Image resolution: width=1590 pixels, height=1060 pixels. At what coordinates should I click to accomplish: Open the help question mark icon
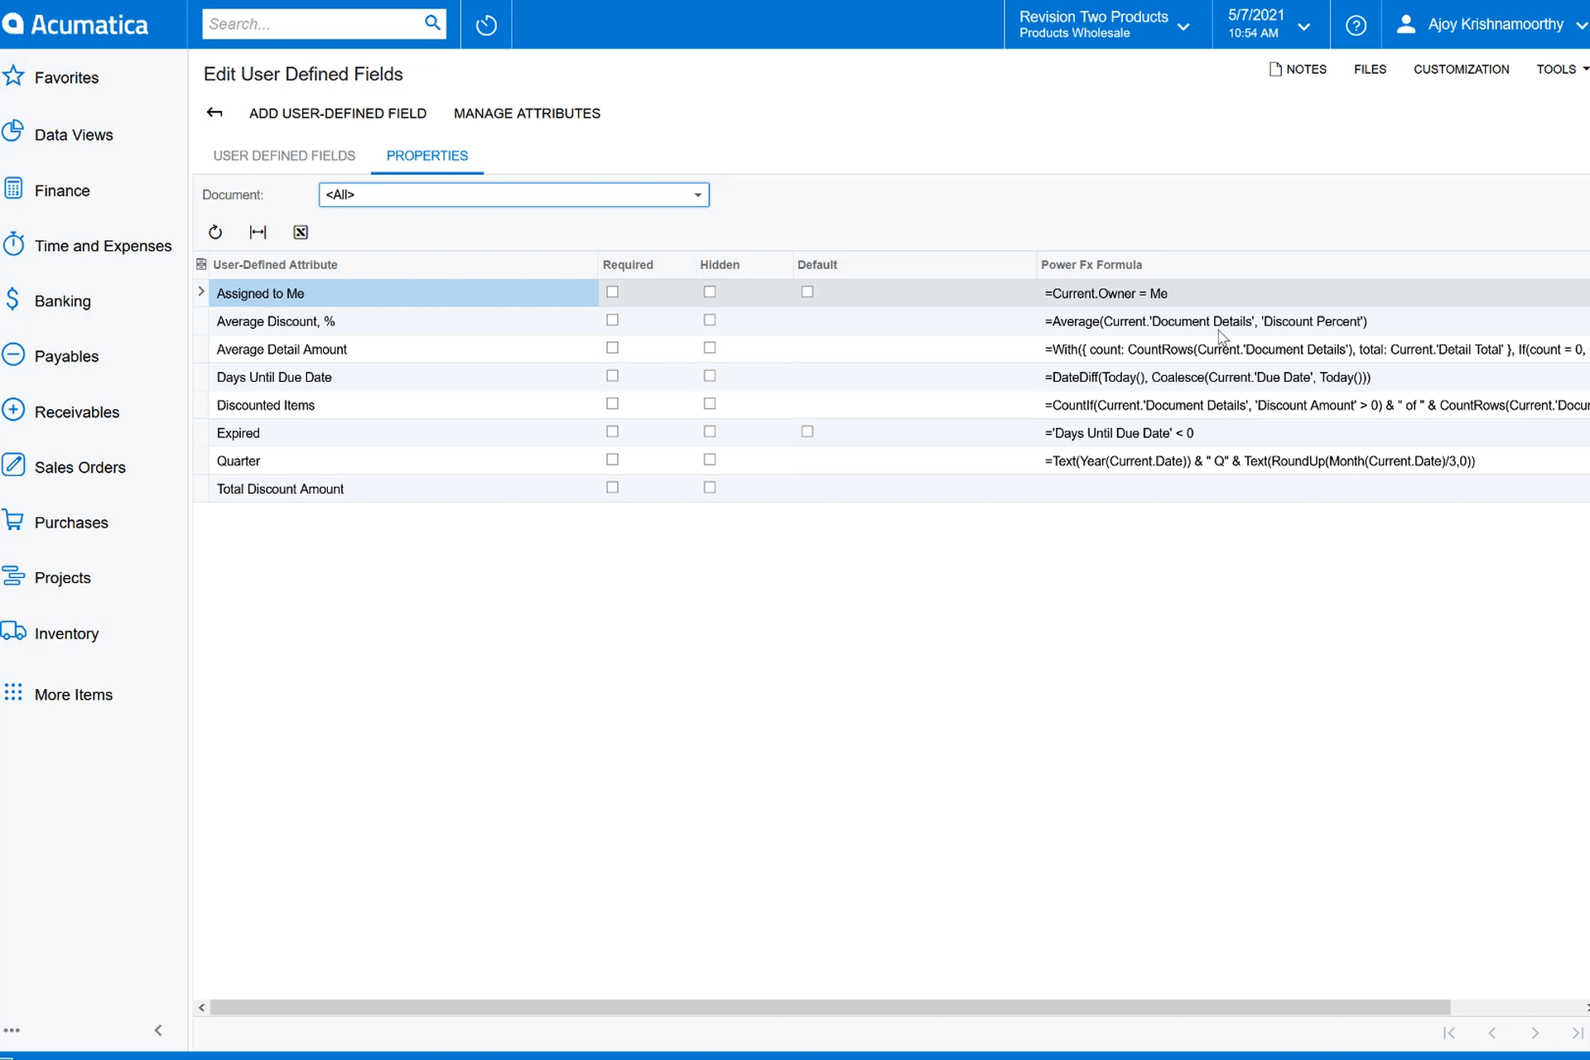(x=1356, y=25)
